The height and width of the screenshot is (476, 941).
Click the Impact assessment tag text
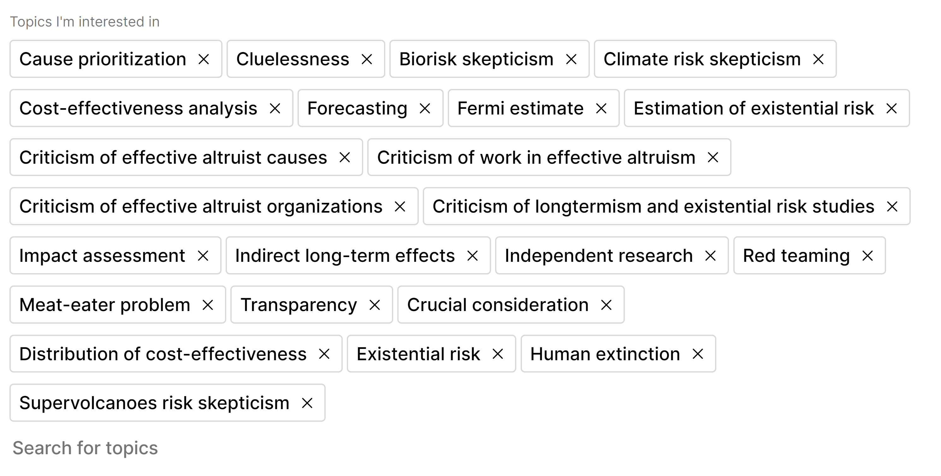tap(102, 256)
